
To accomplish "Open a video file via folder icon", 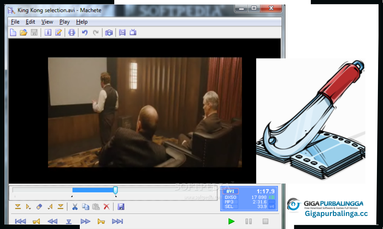I will pyautogui.click(x=23, y=32).
